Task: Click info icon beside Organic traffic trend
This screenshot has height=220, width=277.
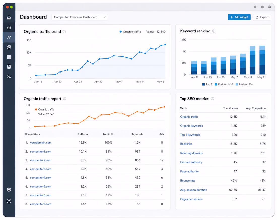Action: (x=64, y=32)
